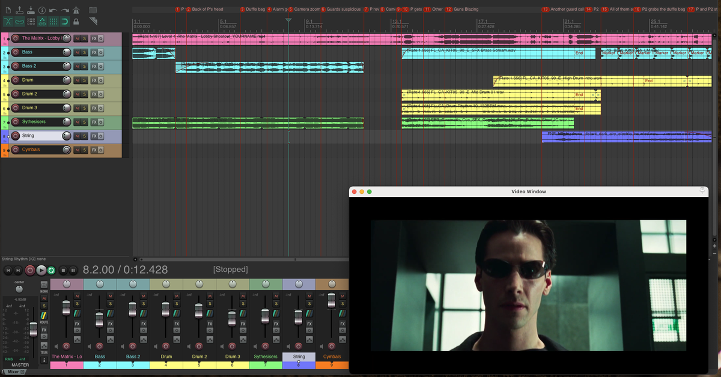The height and width of the screenshot is (377, 721).
Task: Open Project Settings via the info icon
Action: 42,10
